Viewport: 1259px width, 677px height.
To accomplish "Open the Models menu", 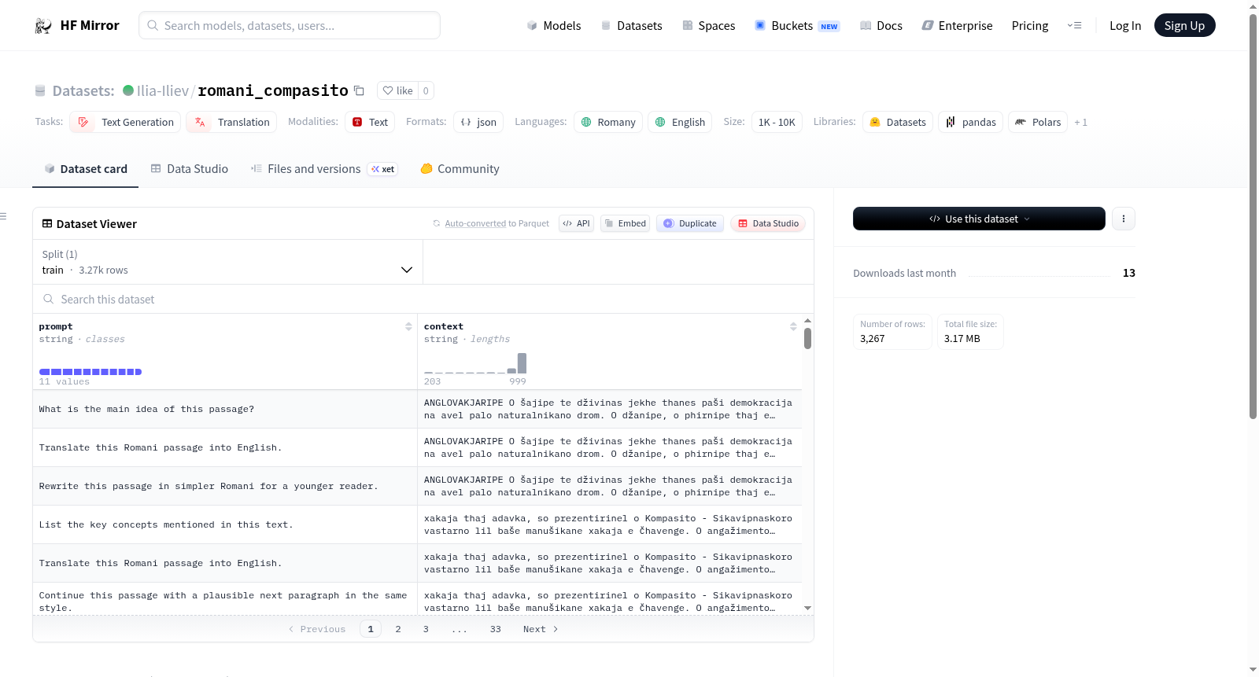I will [x=554, y=26].
